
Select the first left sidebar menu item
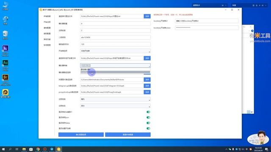click(x=47, y=16)
